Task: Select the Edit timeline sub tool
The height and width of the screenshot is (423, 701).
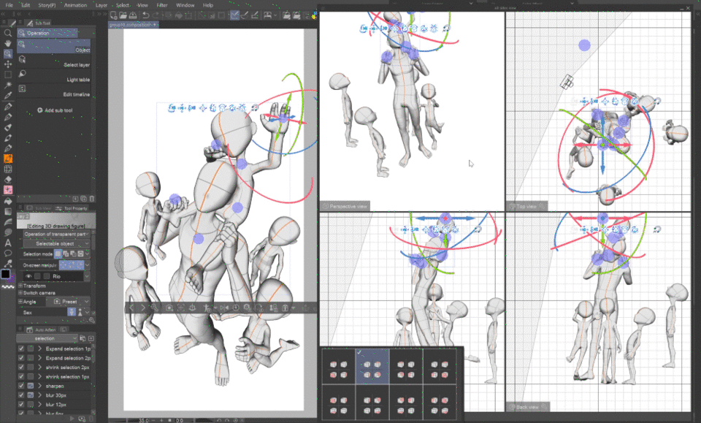Action: point(53,91)
